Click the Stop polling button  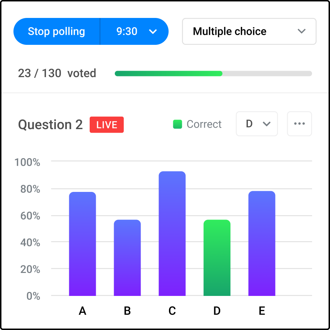click(x=56, y=32)
